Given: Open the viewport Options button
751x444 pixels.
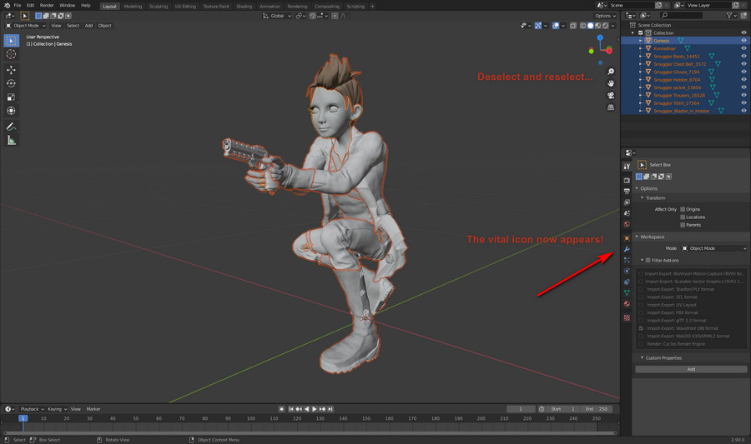Looking at the screenshot, I should pos(605,16).
